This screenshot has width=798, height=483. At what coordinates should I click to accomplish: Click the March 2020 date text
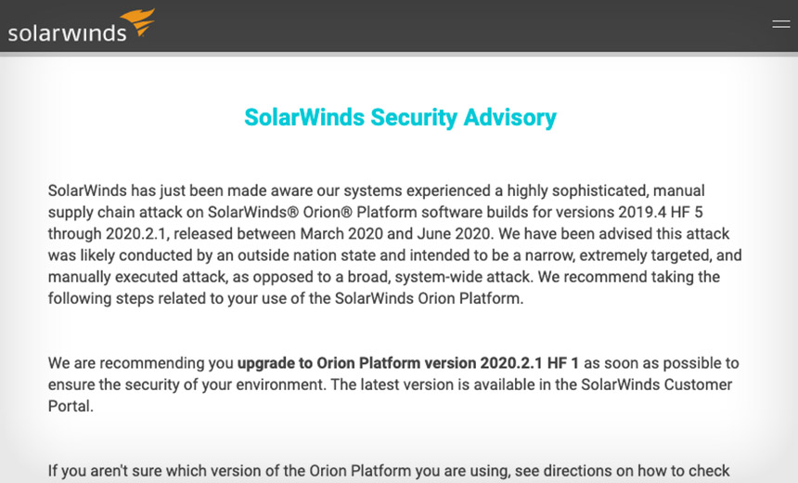(x=341, y=234)
